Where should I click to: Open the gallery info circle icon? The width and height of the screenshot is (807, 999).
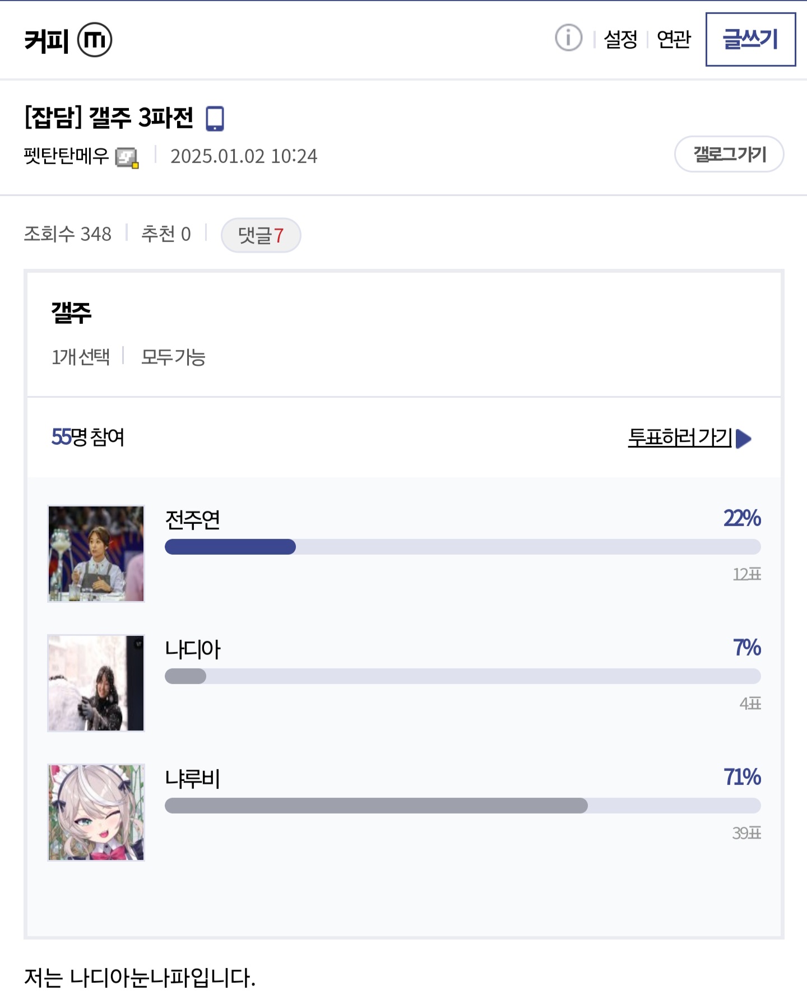pyautogui.click(x=568, y=38)
